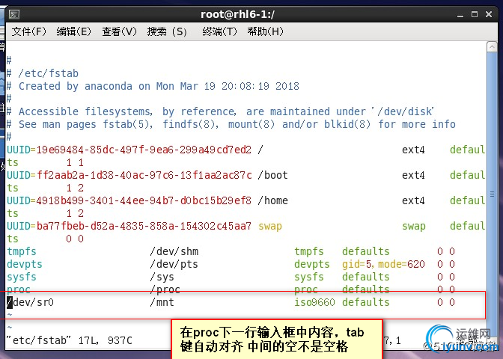Click the /sys mount point
The width and height of the screenshot is (503, 359).
162,277
